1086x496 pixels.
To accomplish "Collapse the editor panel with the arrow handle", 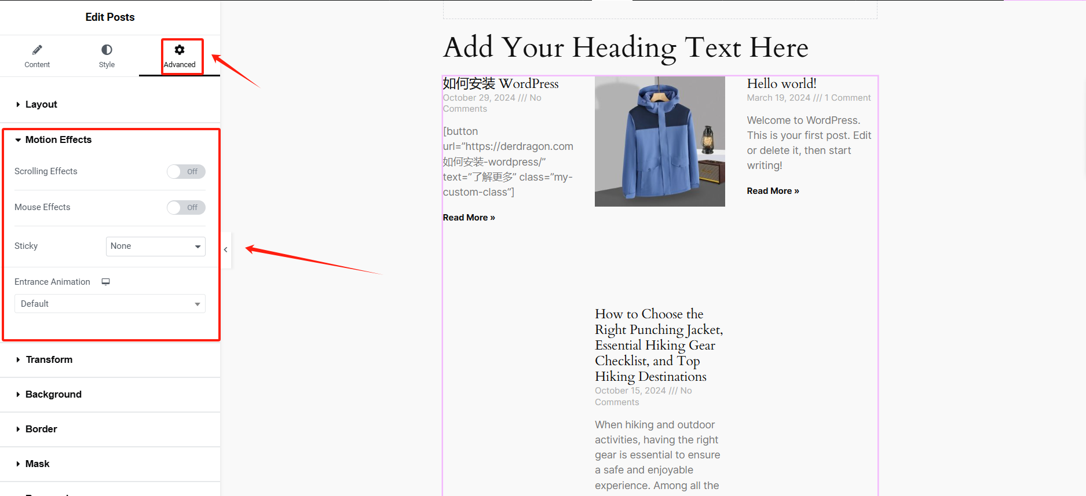I will coord(226,249).
